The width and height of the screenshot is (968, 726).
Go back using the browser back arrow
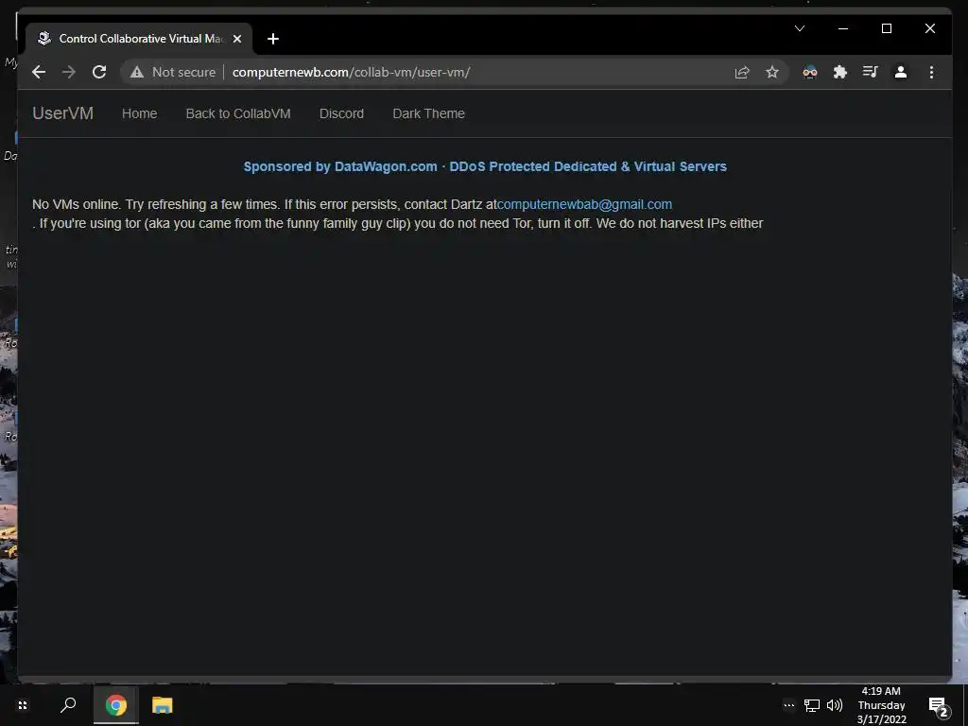39,72
